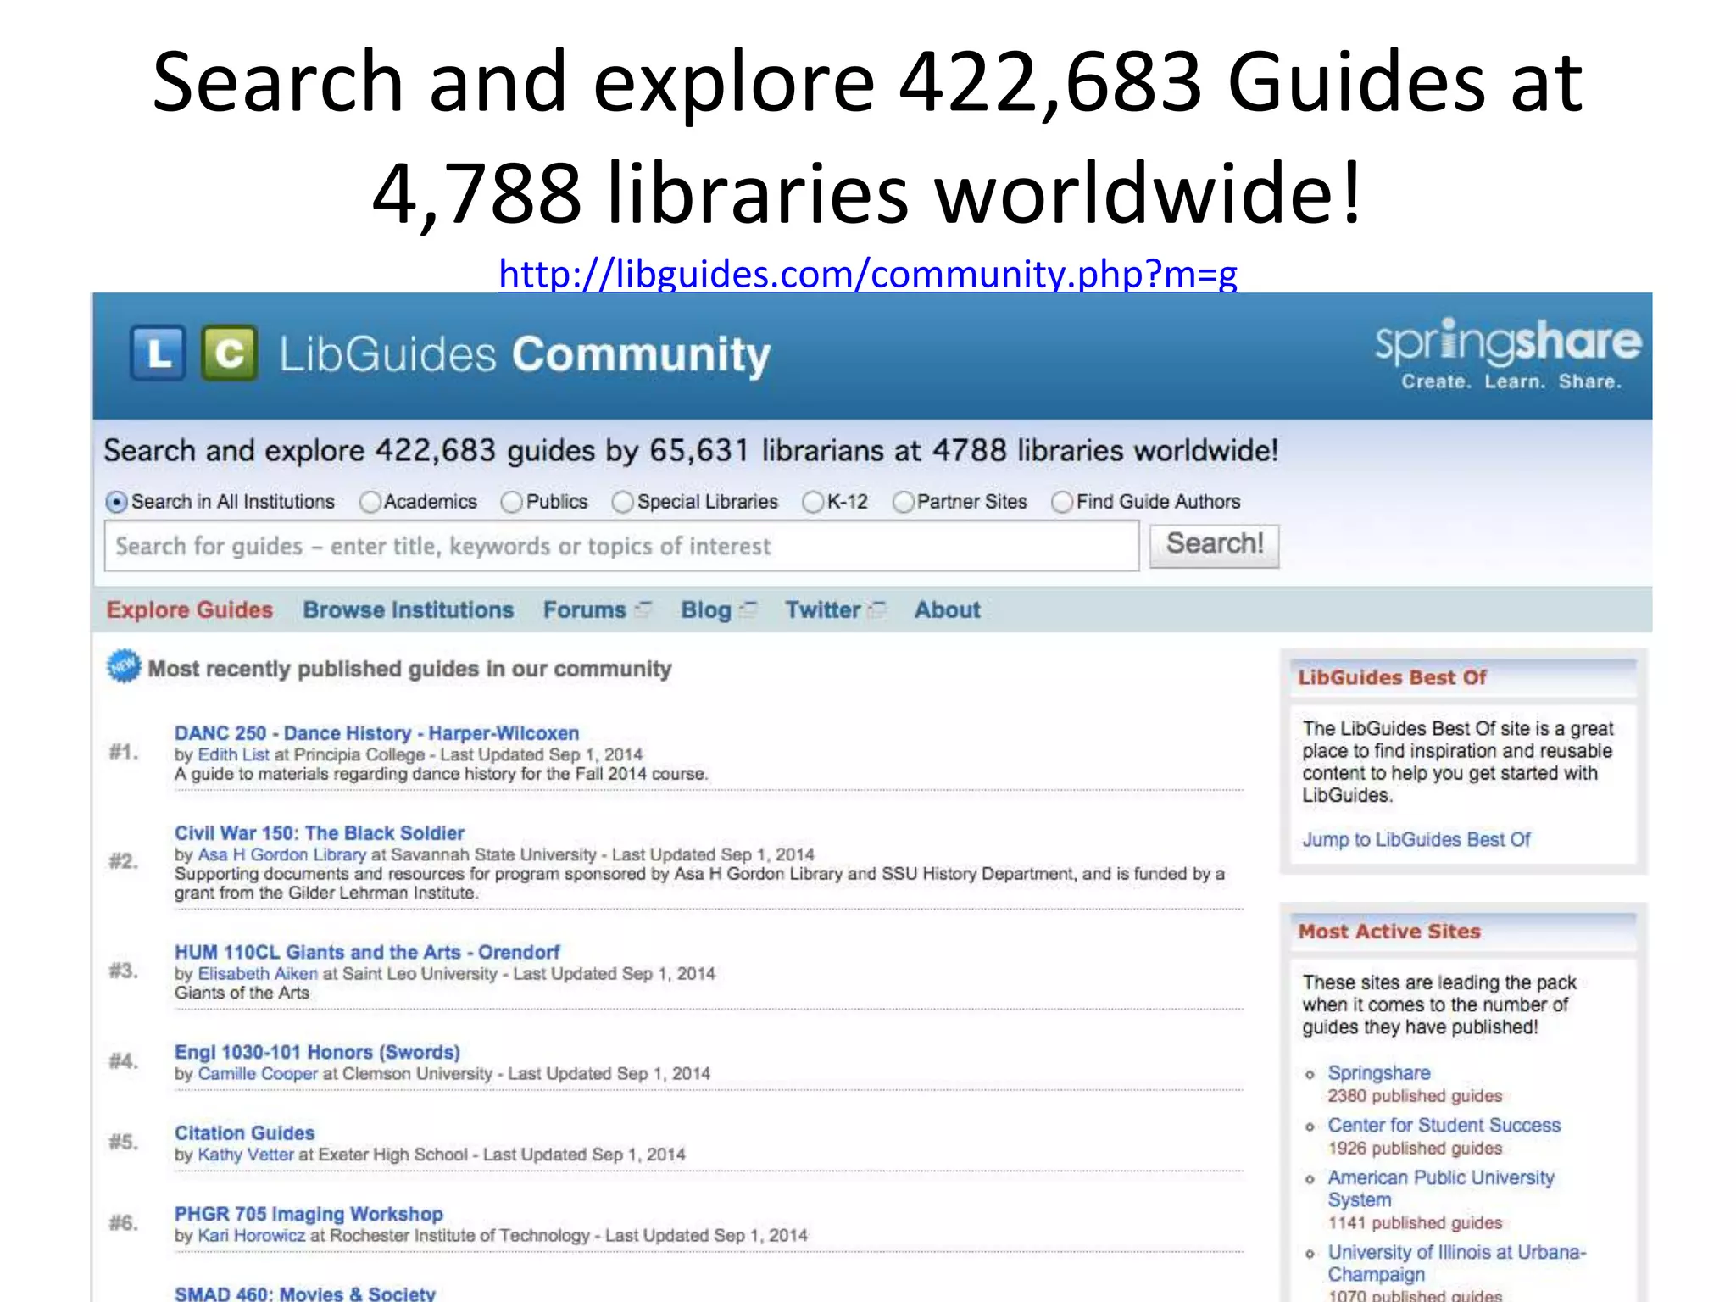
Task: Open Civil War 150: The Black Soldier guide
Action: tap(319, 832)
